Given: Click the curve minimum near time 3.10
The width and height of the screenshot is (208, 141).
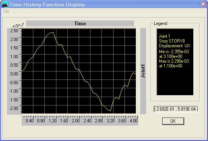Looking at the screenshot, I should tap(110, 111).
